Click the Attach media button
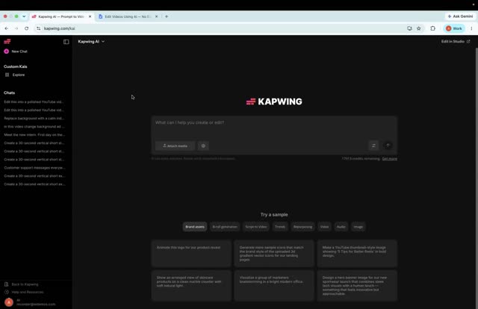Image resolution: width=478 pixels, height=309 pixels. [x=175, y=146]
